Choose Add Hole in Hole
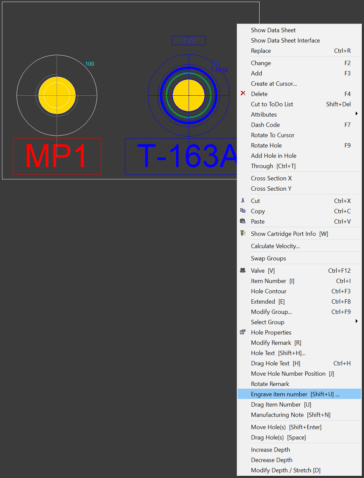364x478 pixels. (299, 156)
